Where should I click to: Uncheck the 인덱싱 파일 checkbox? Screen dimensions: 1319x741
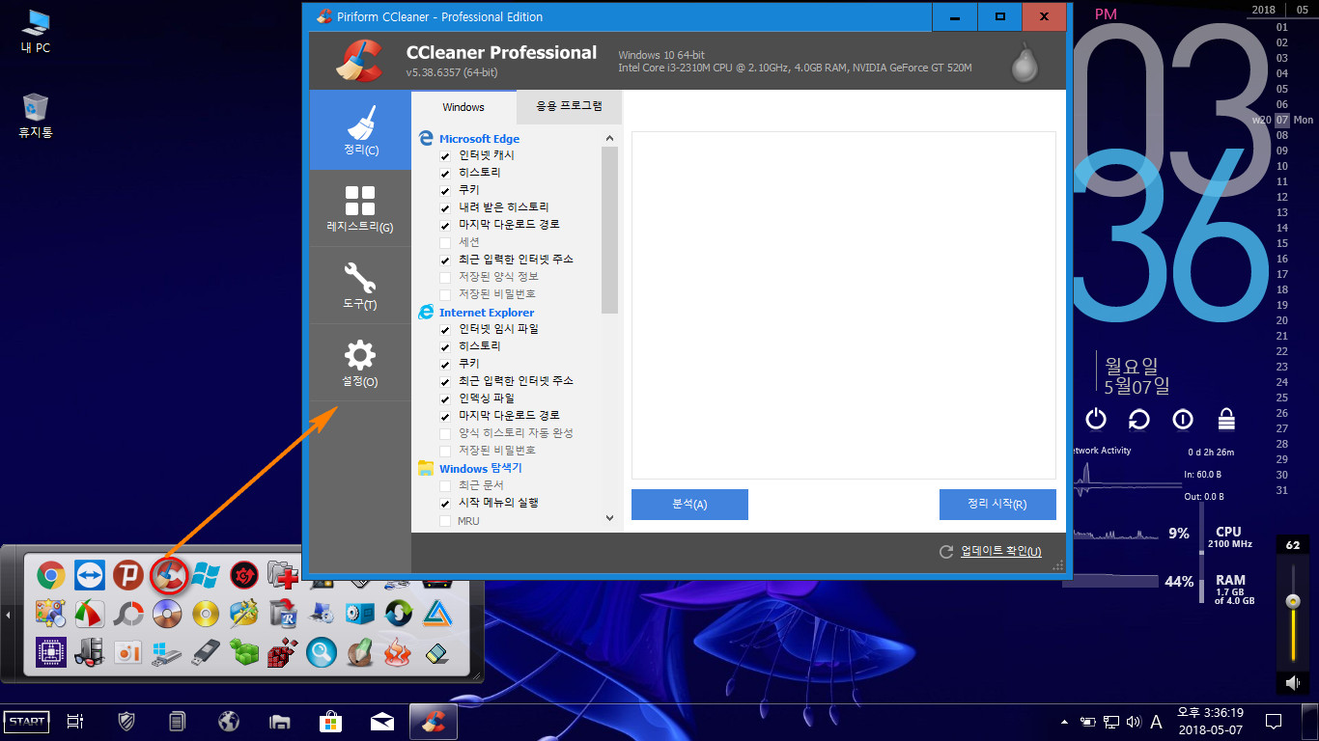[445, 398]
